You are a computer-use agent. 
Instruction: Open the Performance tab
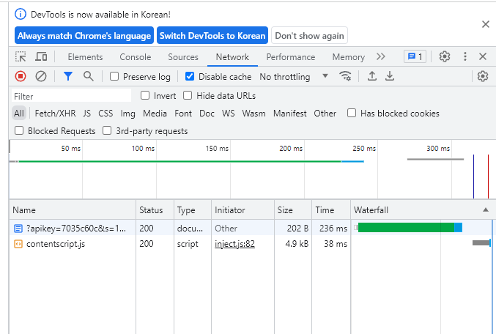point(290,57)
